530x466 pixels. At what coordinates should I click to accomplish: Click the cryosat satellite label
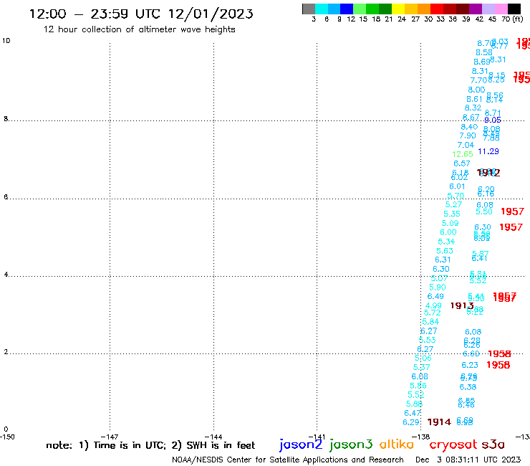(453, 445)
